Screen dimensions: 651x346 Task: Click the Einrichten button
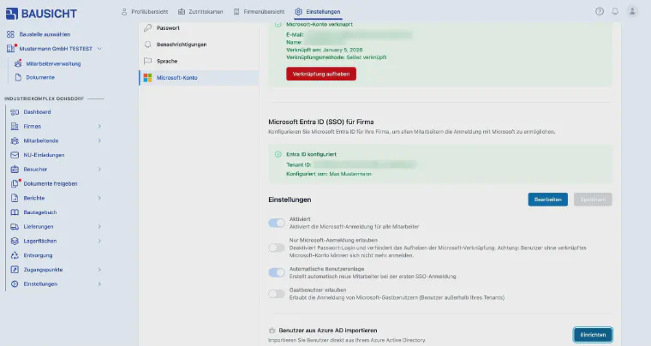pos(593,335)
